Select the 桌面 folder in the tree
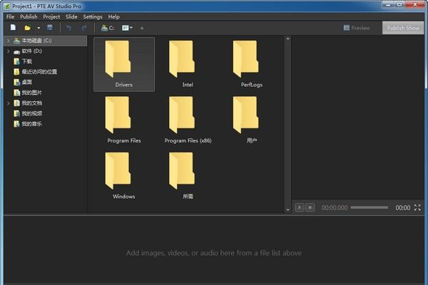 (x=23, y=82)
